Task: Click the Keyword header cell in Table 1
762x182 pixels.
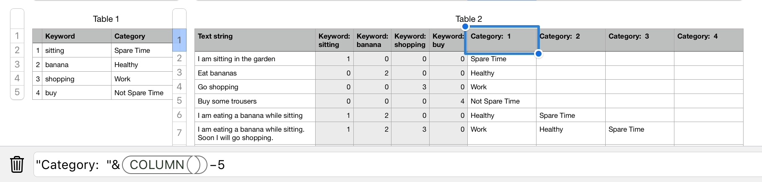Action: click(x=75, y=36)
